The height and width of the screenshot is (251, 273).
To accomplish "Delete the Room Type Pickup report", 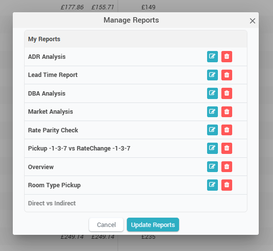I will [x=226, y=185].
